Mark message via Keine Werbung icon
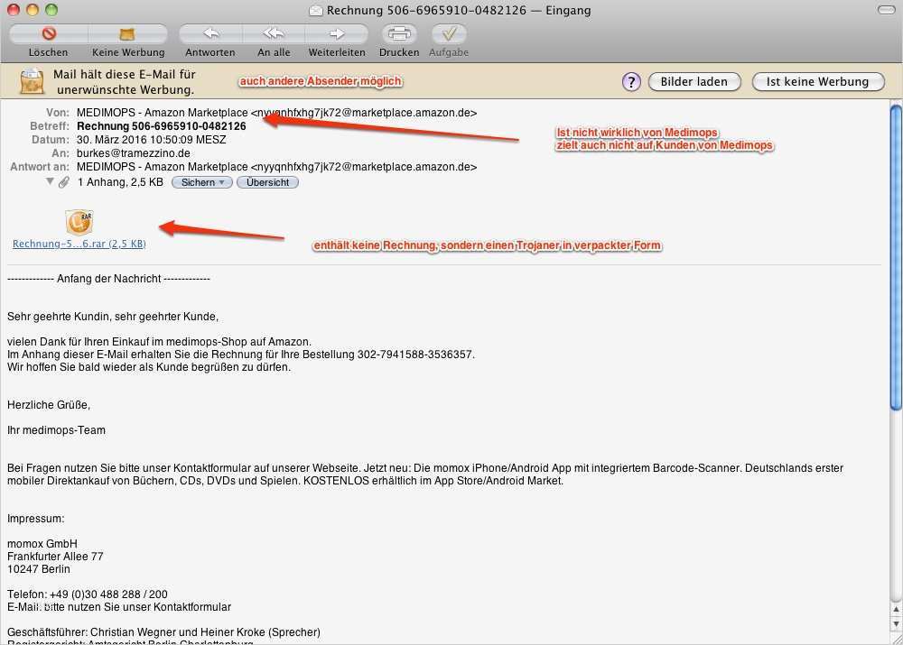Screen dimensions: 903x645 coord(127,34)
